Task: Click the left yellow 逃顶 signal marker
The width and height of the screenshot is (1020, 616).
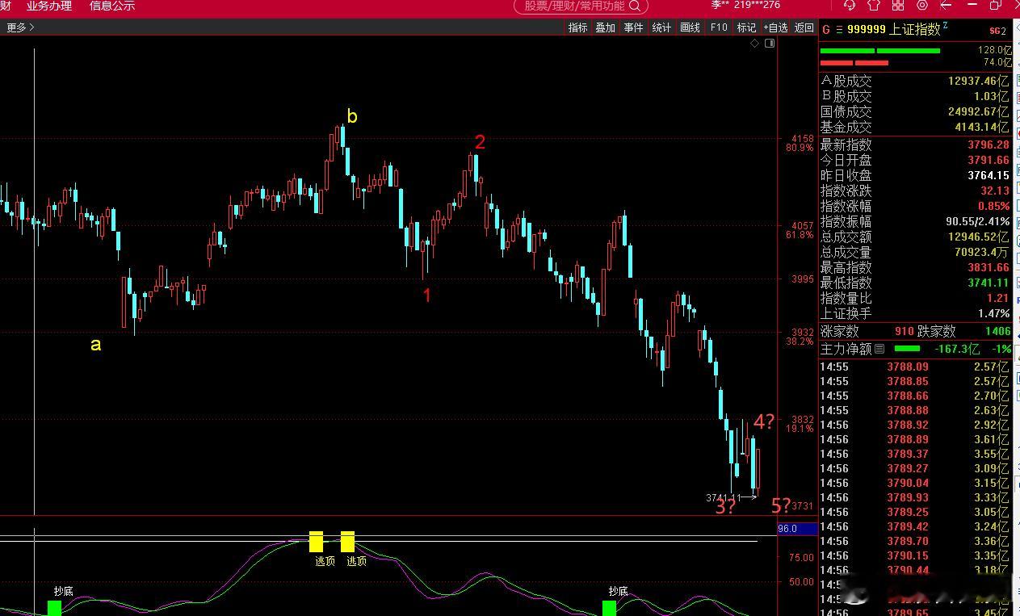Action: 316,541
